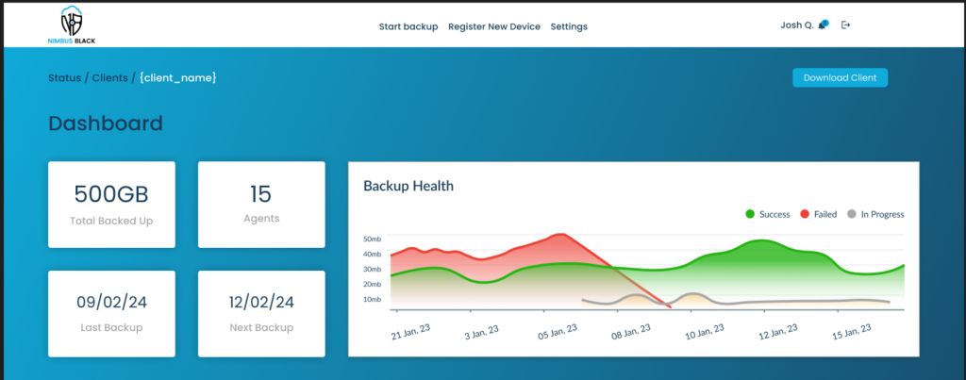Click the red Failed legend dot

(805, 214)
